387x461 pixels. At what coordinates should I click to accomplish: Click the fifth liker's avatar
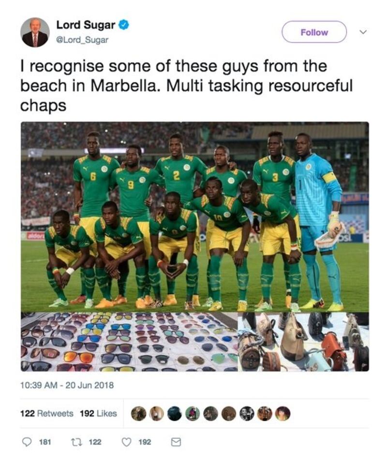[x=211, y=413]
